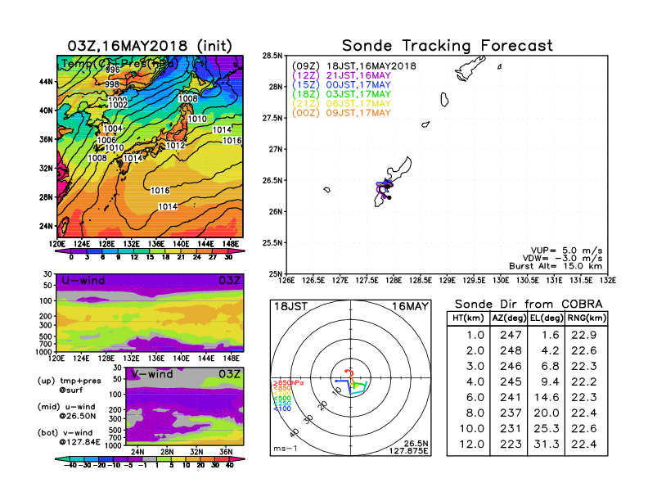Click the "EL(deg)" column header
This screenshot has width=648, height=501.
click(547, 318)
